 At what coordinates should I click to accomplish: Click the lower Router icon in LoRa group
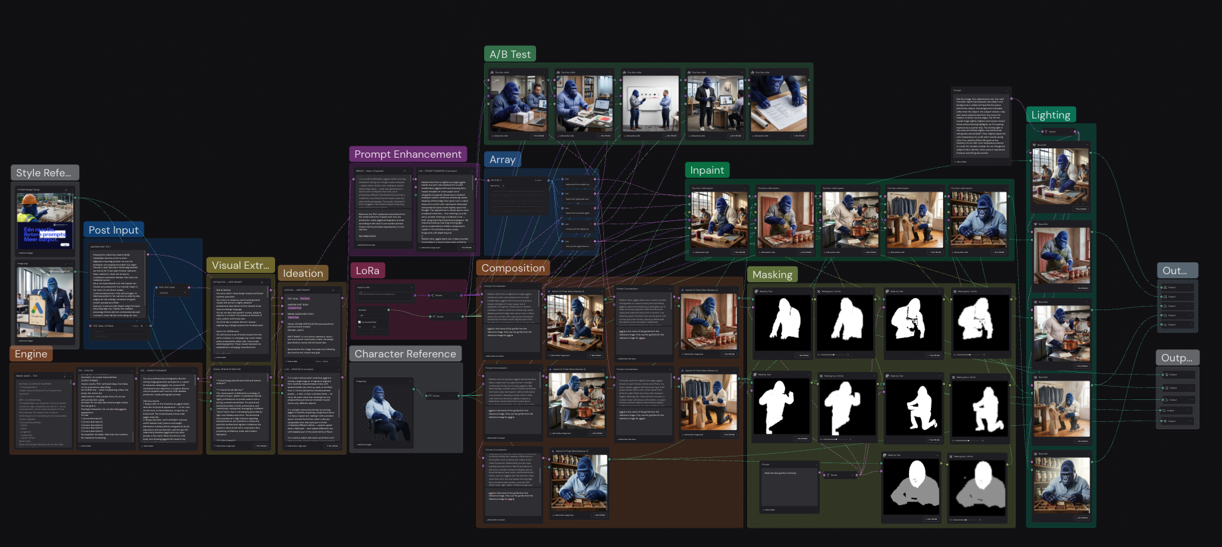pyautogui.click(x=433, y=316)
